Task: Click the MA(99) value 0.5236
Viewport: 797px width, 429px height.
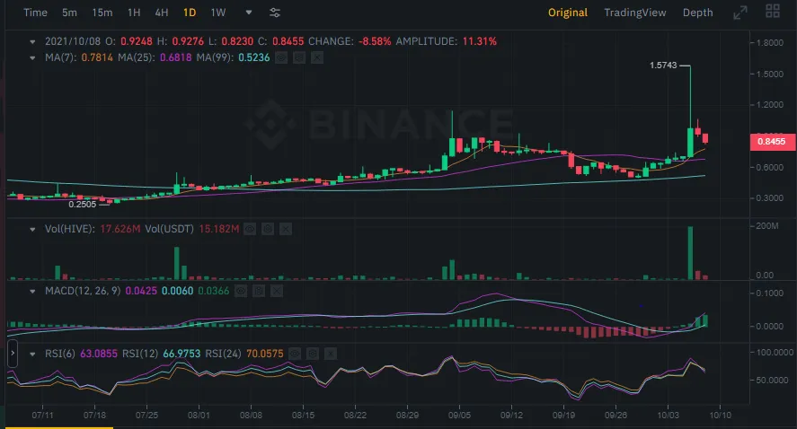Action: point(254,57)
